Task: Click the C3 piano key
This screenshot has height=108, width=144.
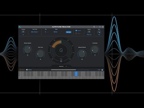Action: point(61,77)
